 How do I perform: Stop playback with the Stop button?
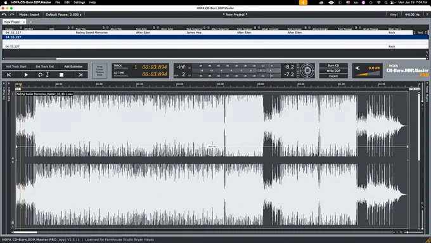pos(61,75)
